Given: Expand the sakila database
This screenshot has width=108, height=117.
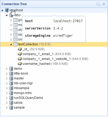Looking at the screenshot, I should tap(7, 103).
